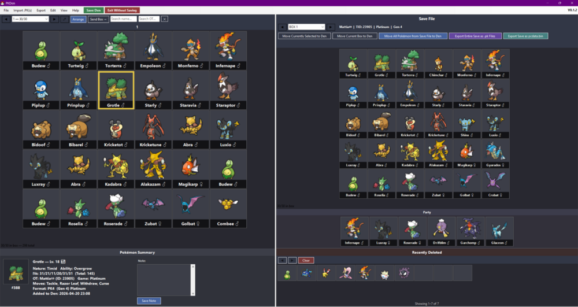The width and height of the screenshot is (578, 307).
Task: Click Export Save as pcdata.bin
Action: [x=525, y=36]
